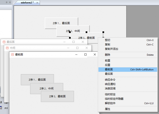Screen dimensions: 159x114
Task: Minimize the 中间 window
Action: pos(68,48)
